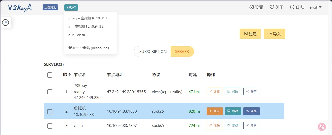
Task: Click the address 10.10.94.33:7897
Action: click(122, 126)
